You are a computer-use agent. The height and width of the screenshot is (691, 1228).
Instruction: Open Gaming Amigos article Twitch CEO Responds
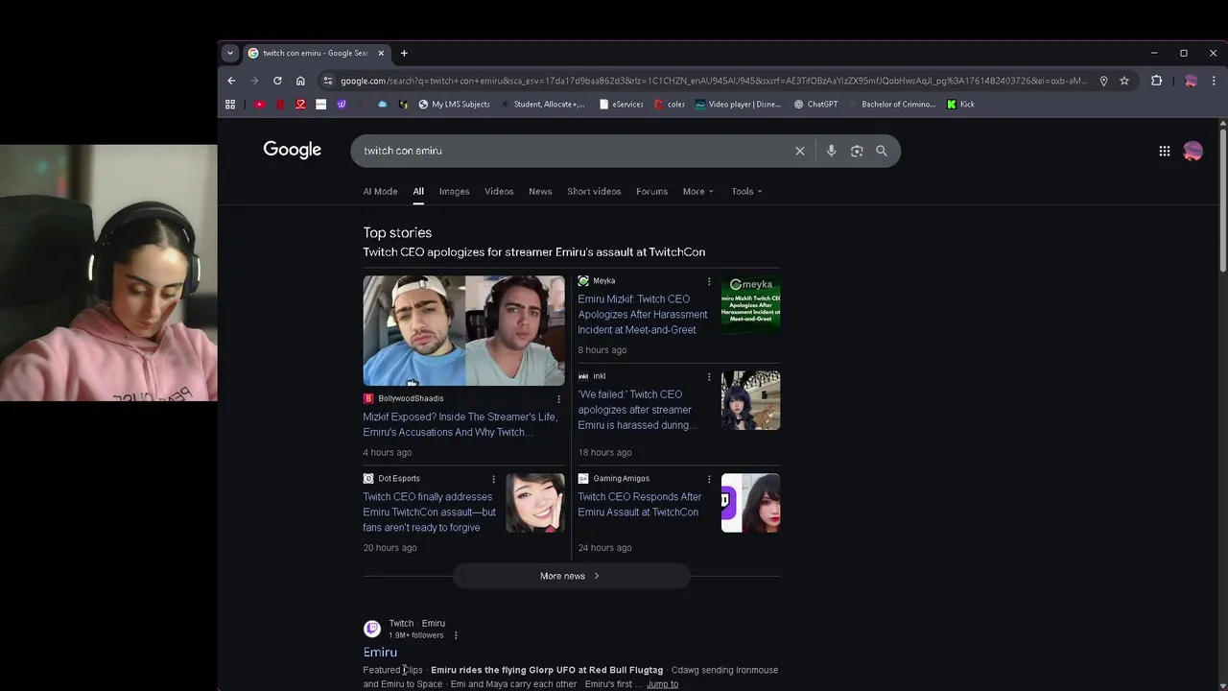639,505
